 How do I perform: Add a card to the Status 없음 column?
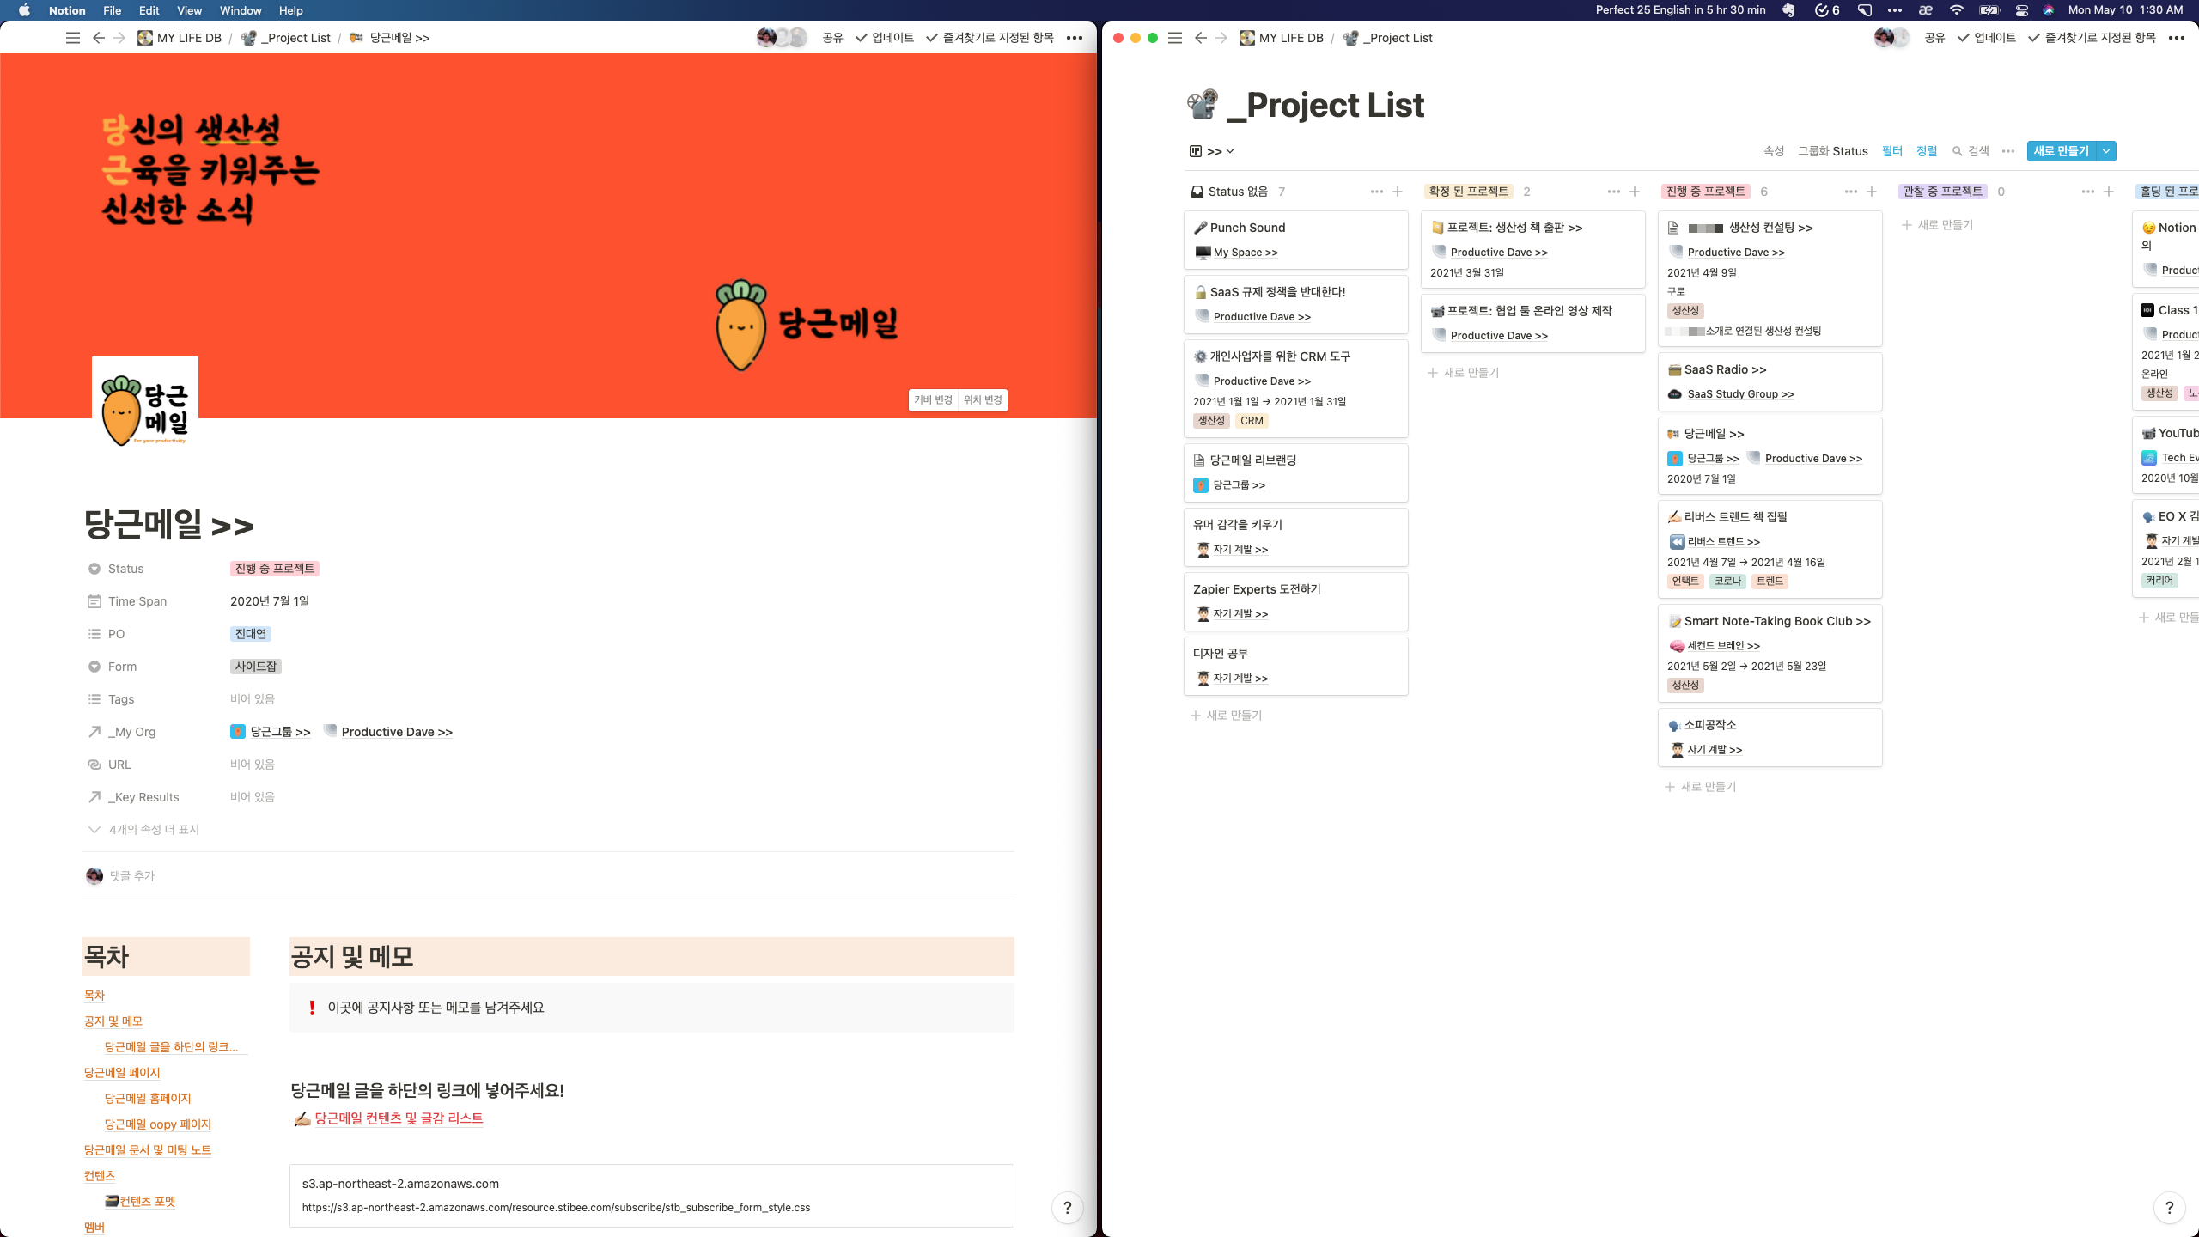(x=1398, y=192)
